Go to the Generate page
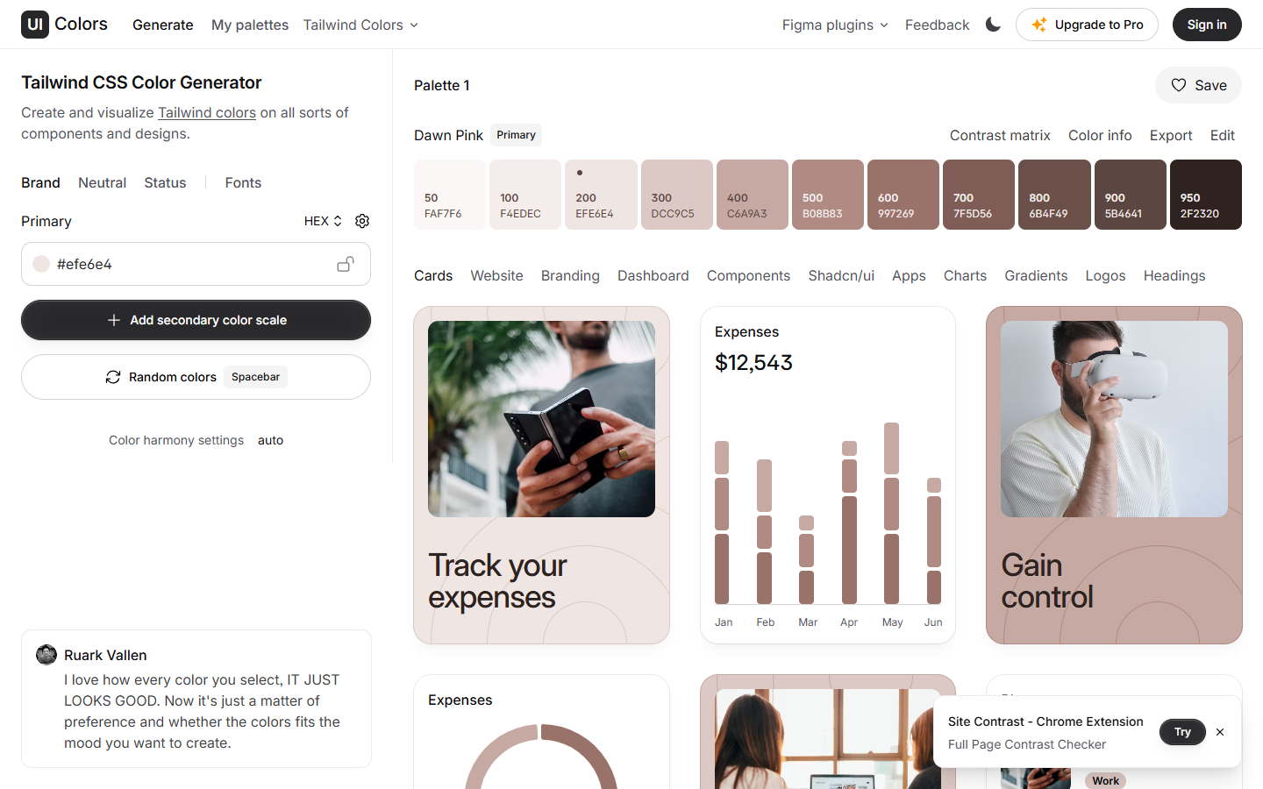Viewport: 1263px width, 789px height. point(163,25)
